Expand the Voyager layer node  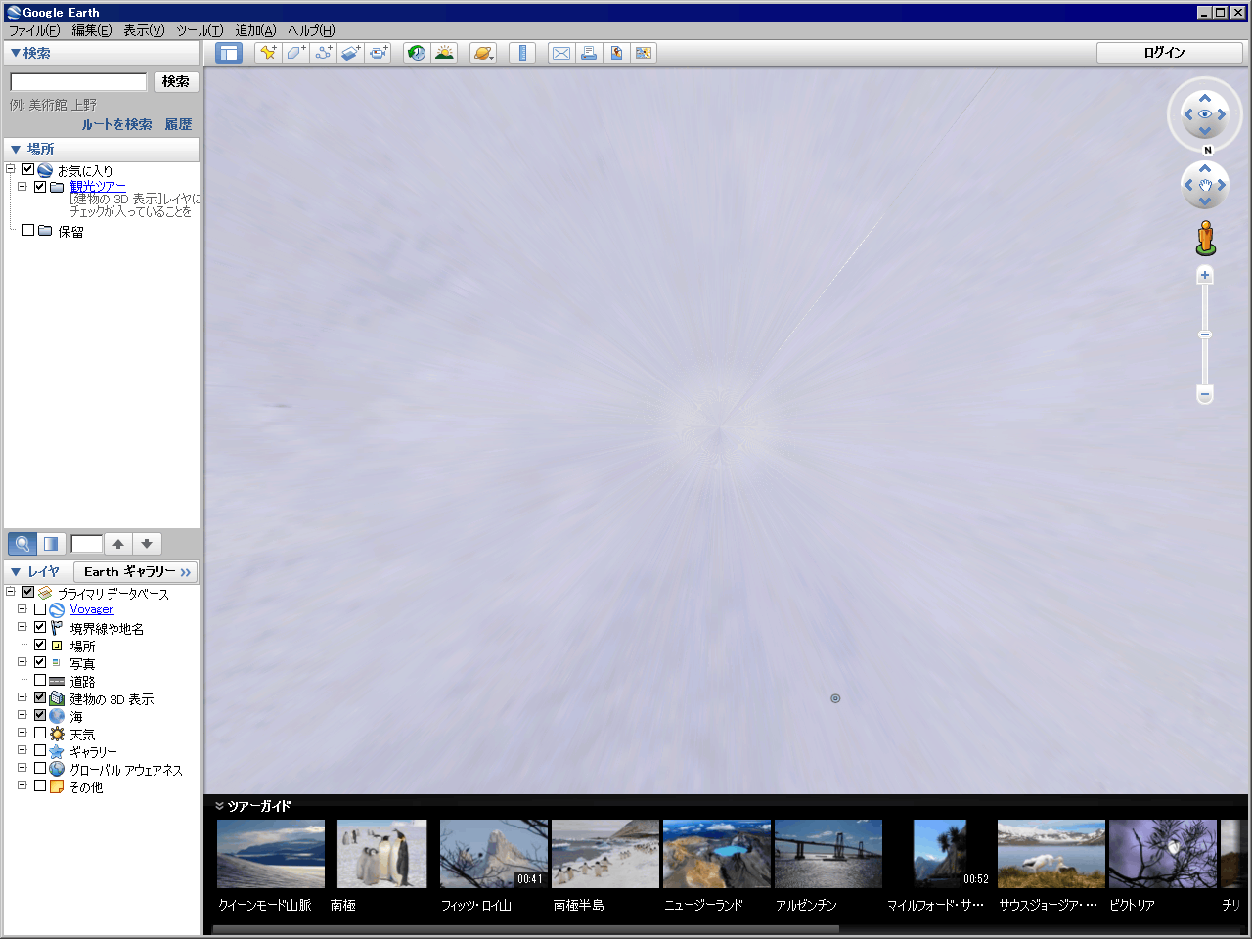(x=22, y=608)
